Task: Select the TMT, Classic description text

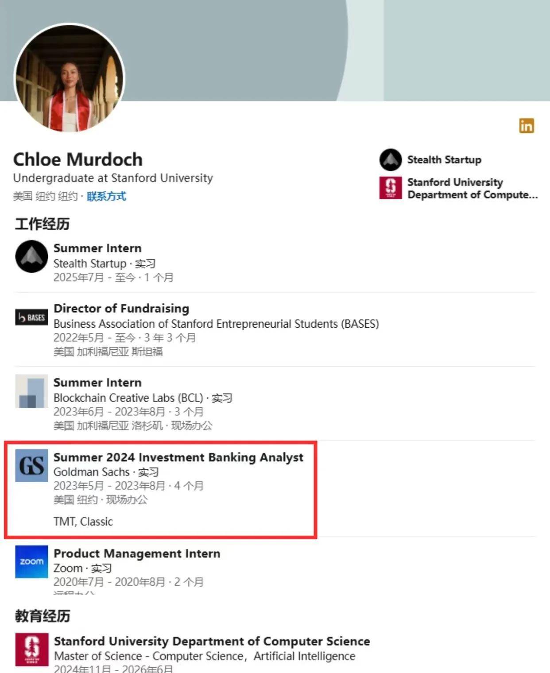Action: click(x=83, y=522)
